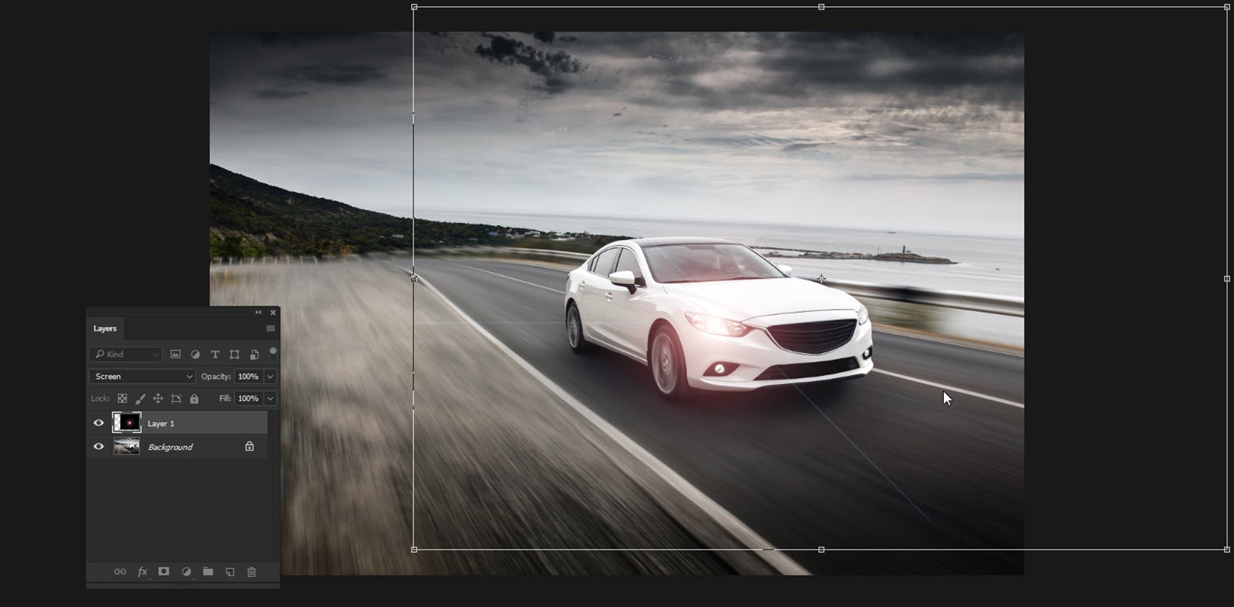
Task: Click the top-left transform handle
Action: 414,7
